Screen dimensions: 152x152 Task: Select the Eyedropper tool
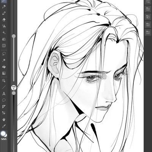point(4,126)
